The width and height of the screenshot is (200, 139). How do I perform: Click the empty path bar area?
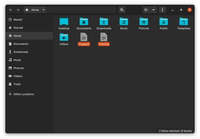82,10
